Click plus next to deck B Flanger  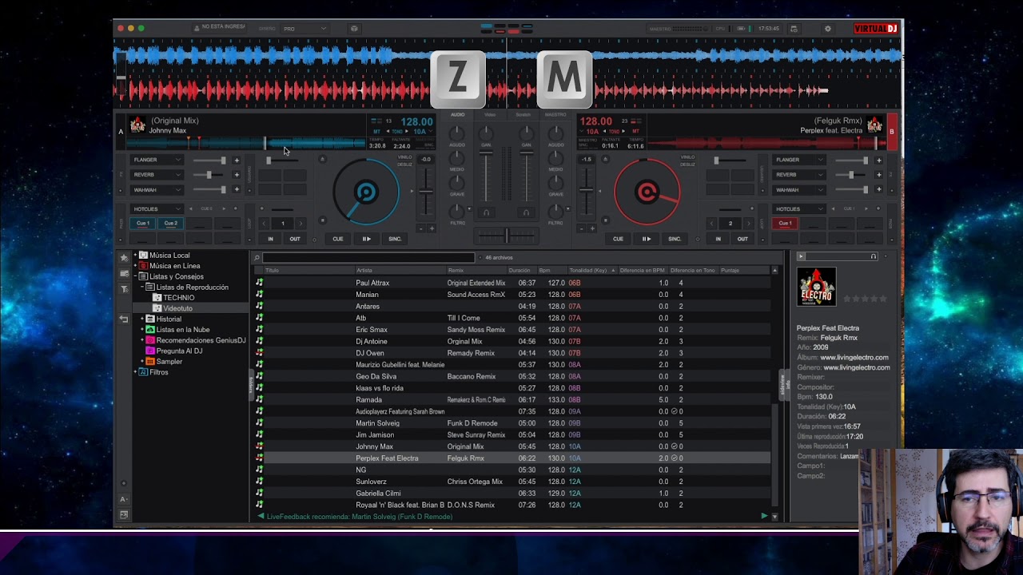(878, 161)
